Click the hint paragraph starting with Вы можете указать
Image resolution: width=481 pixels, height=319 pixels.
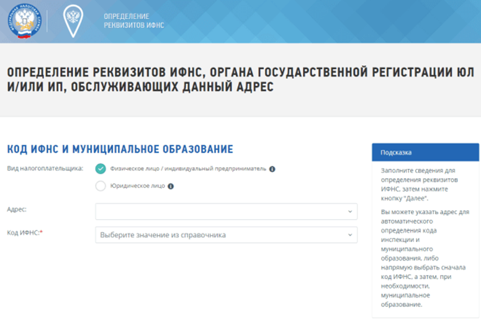click(x=424, y=258)
